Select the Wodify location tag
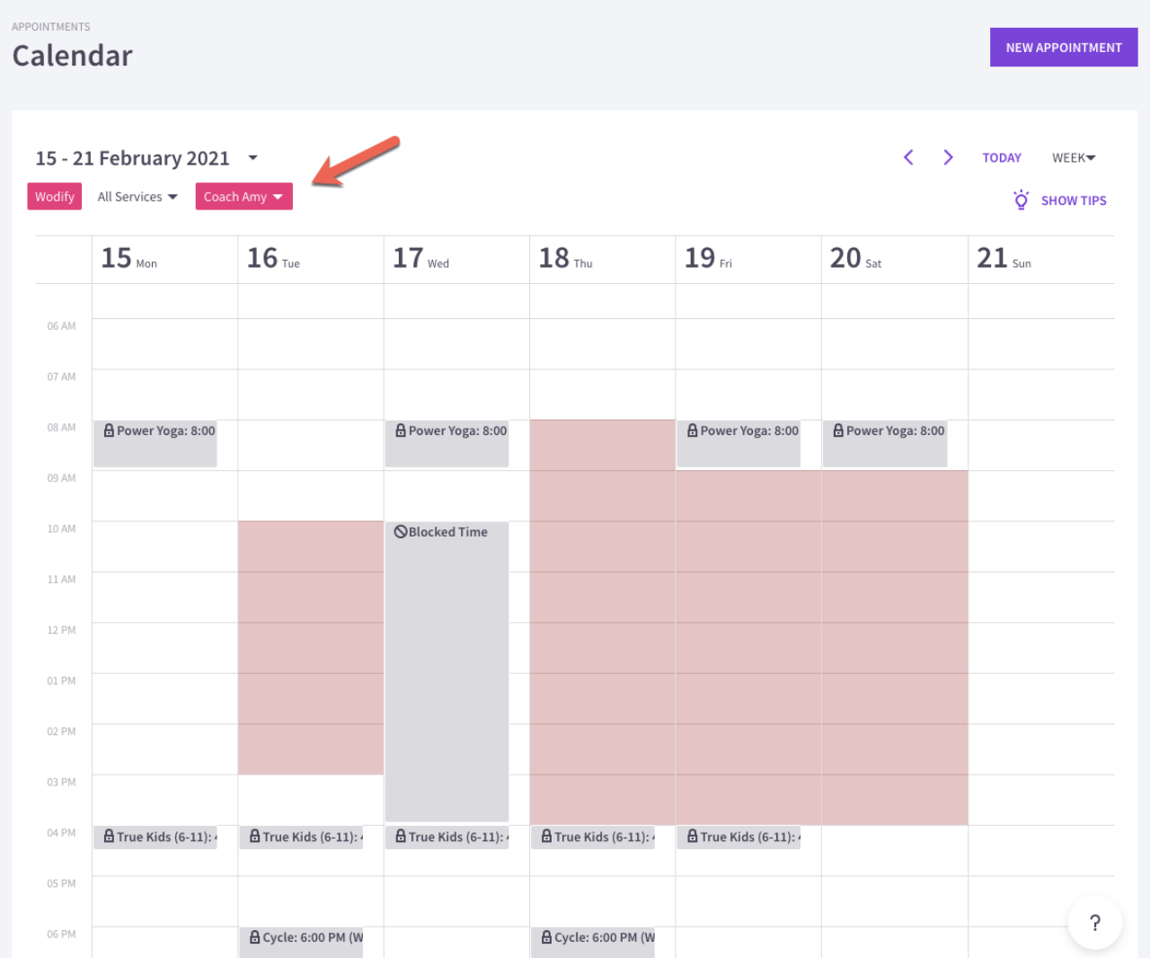Viewport: 1150px width, 958px height. pos(55,197)
